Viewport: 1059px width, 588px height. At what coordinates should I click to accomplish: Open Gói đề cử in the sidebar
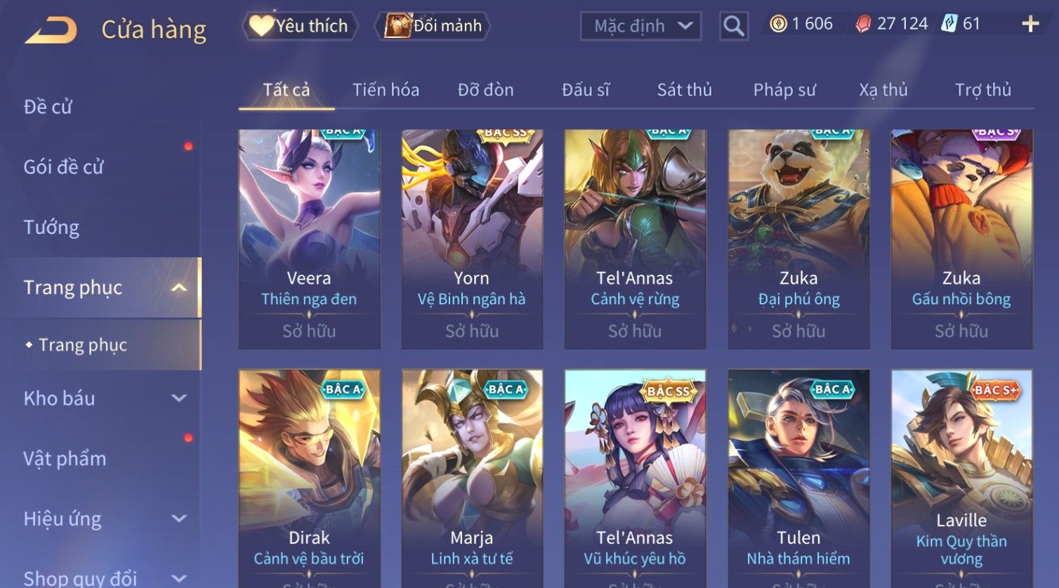pyautogui.click(x=63, y=167)
